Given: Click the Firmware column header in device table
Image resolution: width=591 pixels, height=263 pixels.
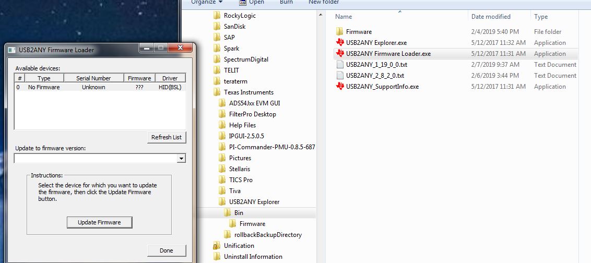Looking at the screenshot, I should [x=139, y=78].
